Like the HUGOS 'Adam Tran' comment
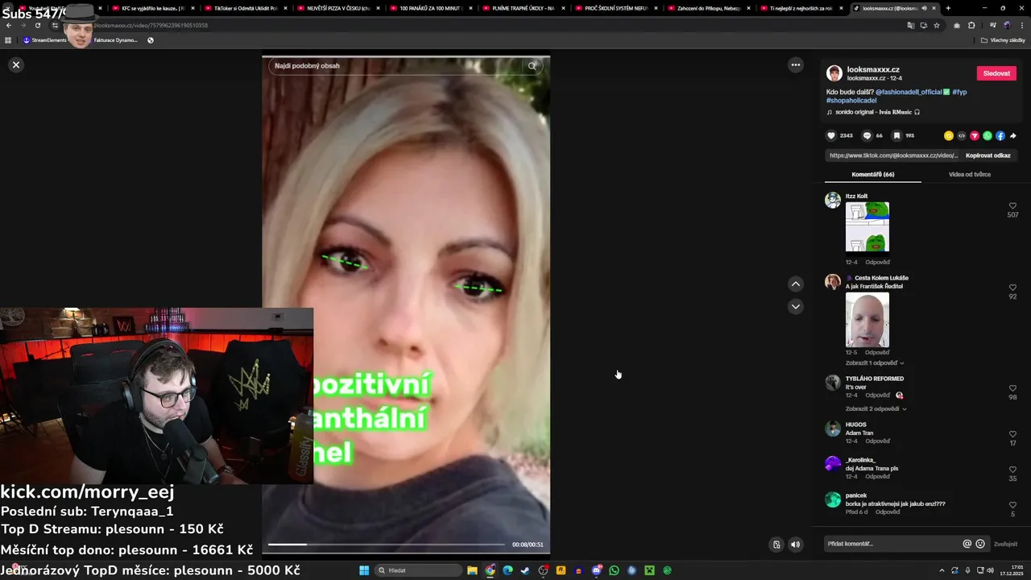 1012,434
